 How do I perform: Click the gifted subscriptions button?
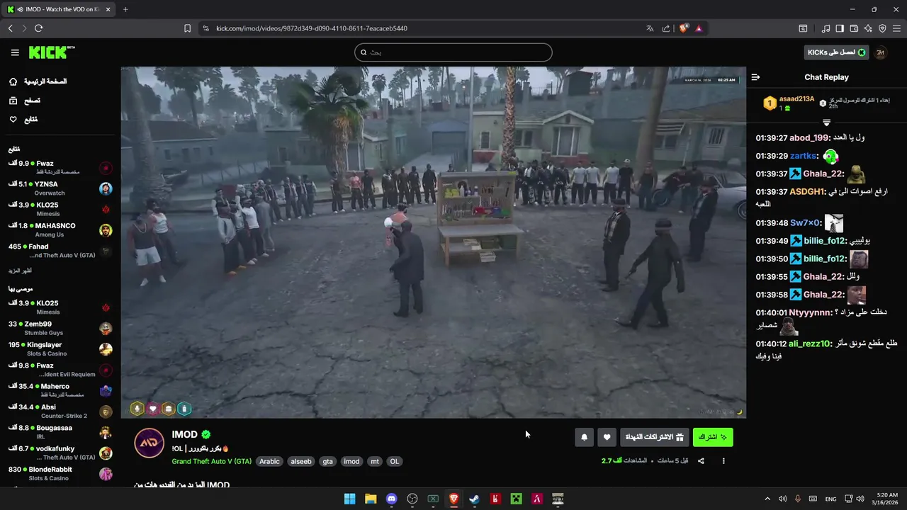pyautogui.click(x=654, y=437)
